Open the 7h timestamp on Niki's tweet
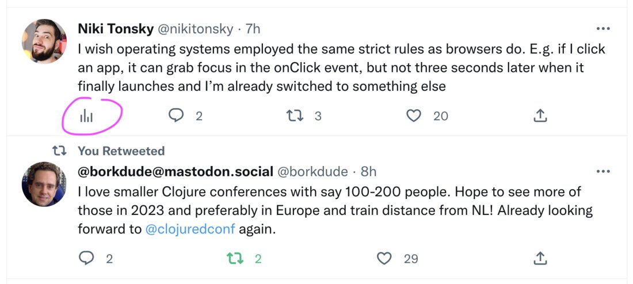The height and width of the screenshot is (284, 633). point(253,29)
